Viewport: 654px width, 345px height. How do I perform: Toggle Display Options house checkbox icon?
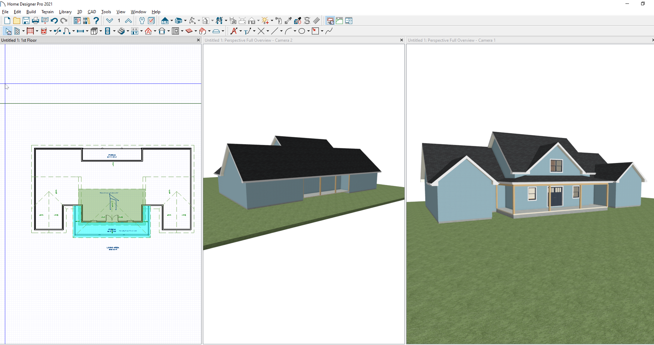point(330,21)
